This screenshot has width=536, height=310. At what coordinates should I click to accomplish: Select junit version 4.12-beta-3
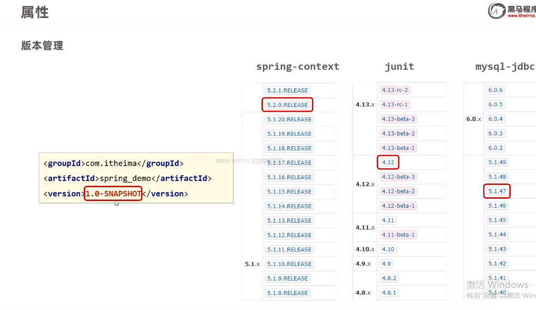click(398, 177)
